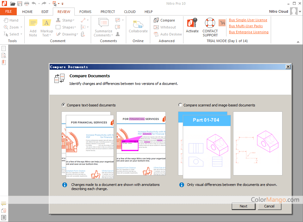The width and height of the screenshot is (303, 222).
Task: Open the Comments panel at sidebar bottom
Action: pos(4,203)
